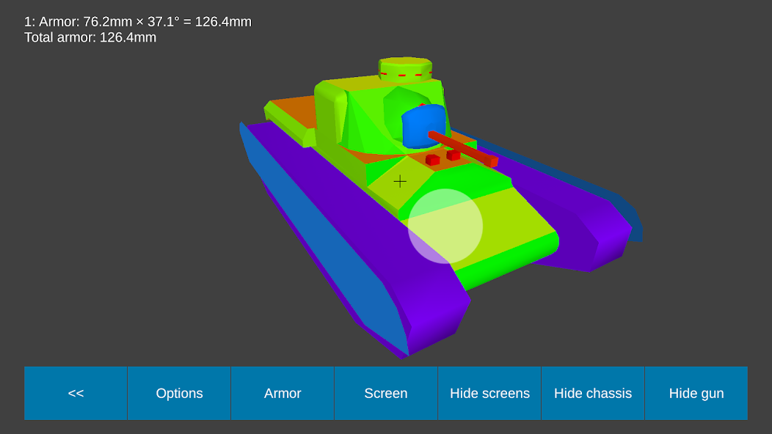Switch to Screen mode

click(x=386, y=393)
